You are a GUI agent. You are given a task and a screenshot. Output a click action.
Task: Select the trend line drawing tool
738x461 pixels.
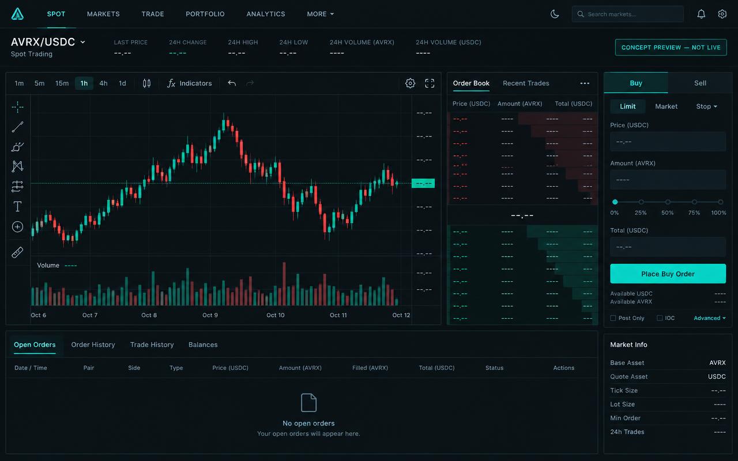tap(17, 127)
